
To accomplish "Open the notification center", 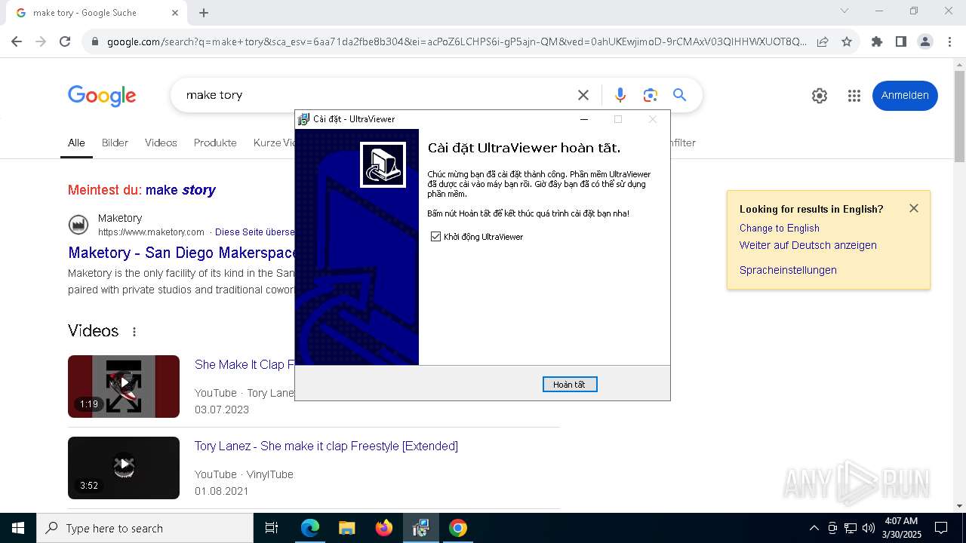I will click(941, 528).
